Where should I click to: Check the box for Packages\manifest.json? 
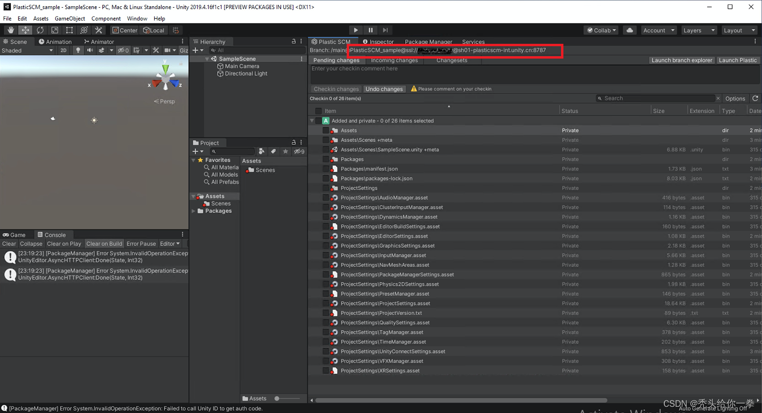tap(326, 169)
